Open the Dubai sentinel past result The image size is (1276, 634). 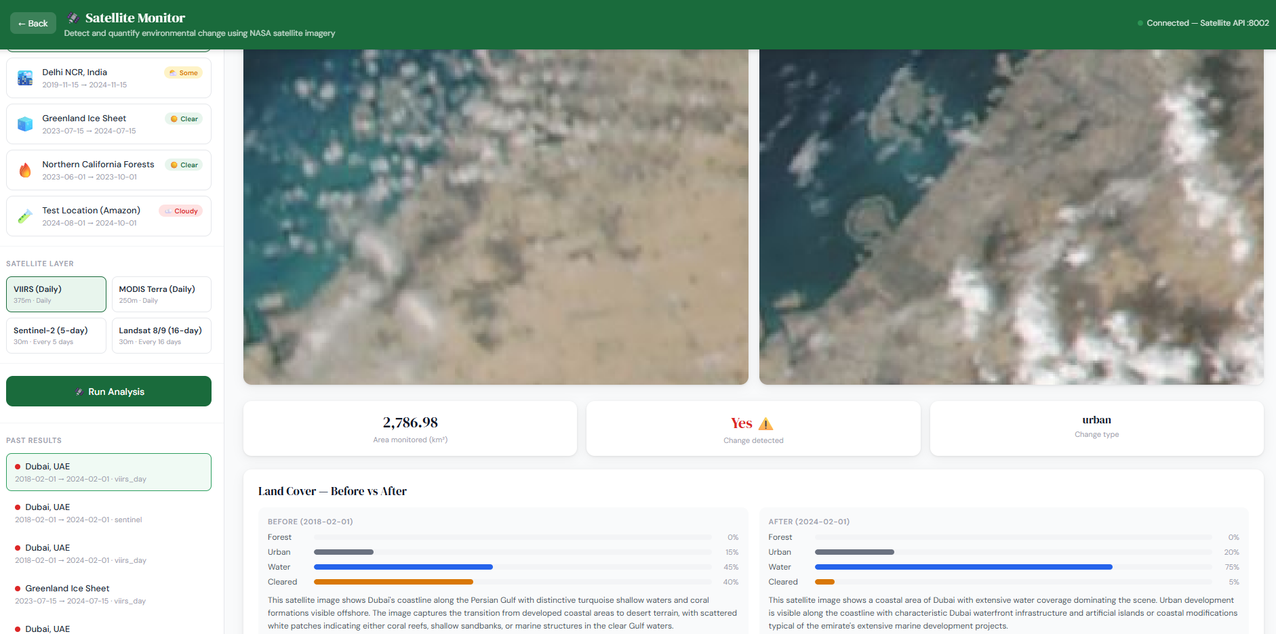pyautogui.click(x=108, y=513)
